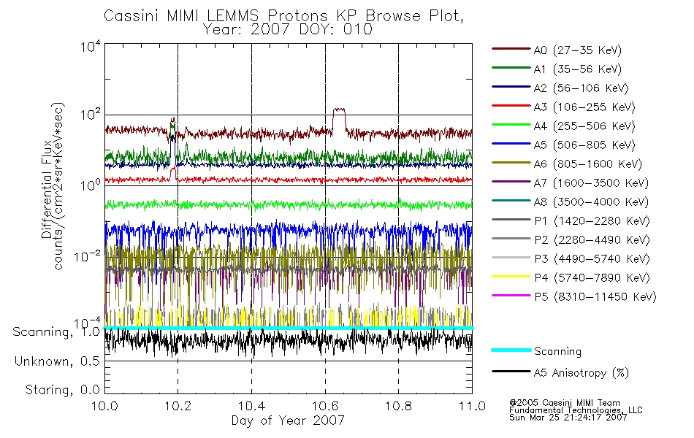
Task: Click the cyan Scanning legend entry
Action: click(x=537, y=351)
